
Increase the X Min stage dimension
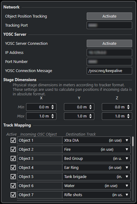[53, 106]
